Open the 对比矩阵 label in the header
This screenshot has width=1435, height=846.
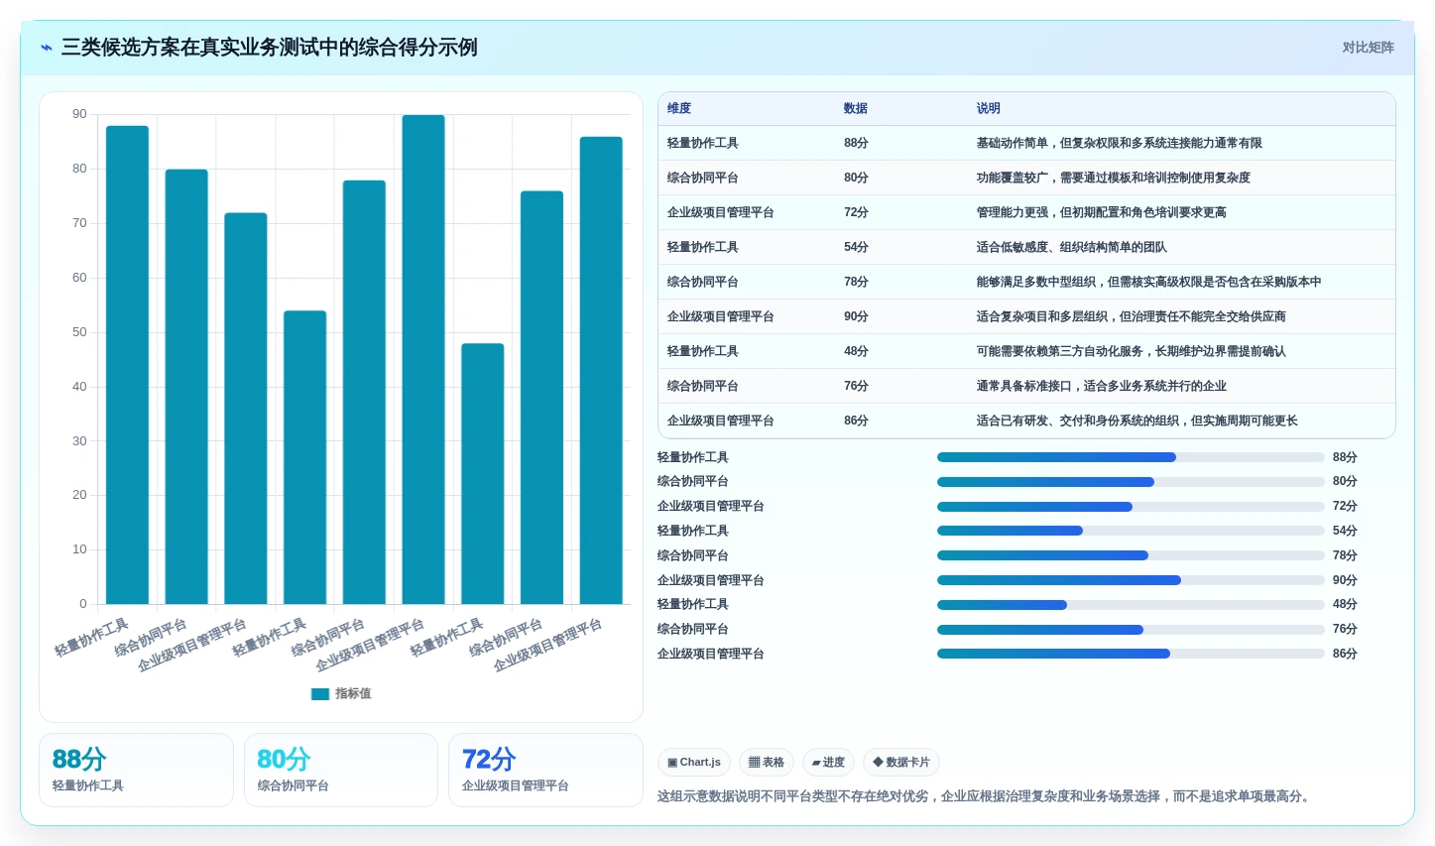[x=1368, y=48]
